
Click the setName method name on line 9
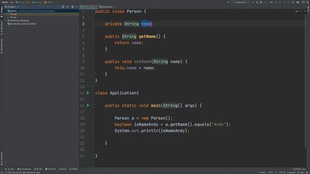tap(142, 61)
